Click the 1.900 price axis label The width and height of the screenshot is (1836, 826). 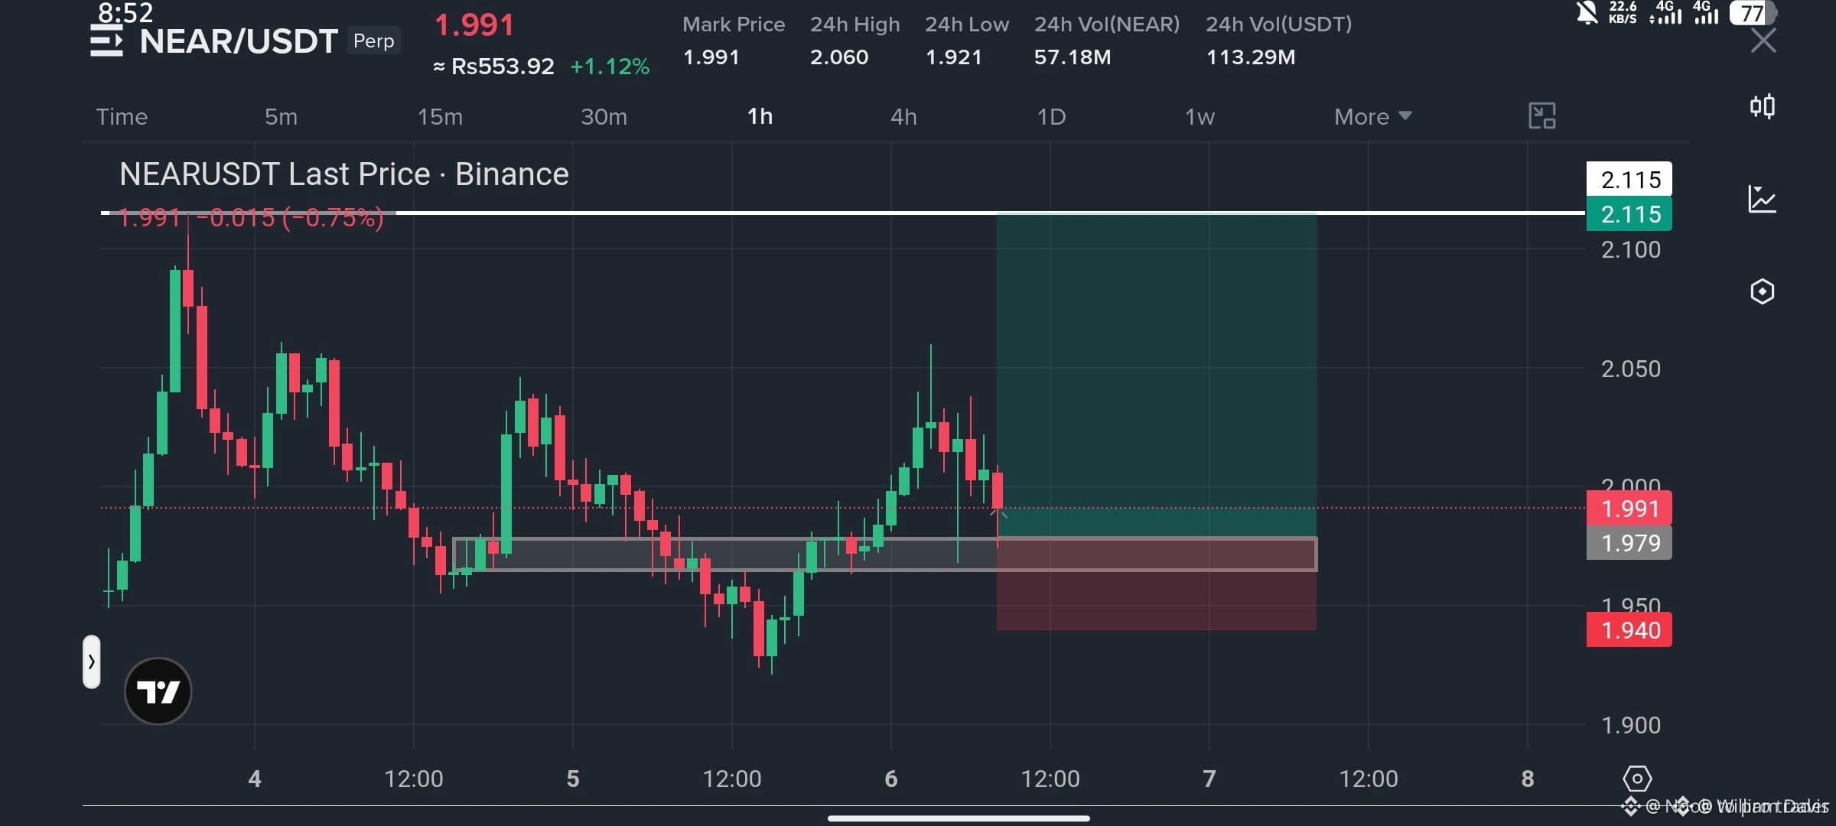pyautogui.click(x=1631, y=726)
